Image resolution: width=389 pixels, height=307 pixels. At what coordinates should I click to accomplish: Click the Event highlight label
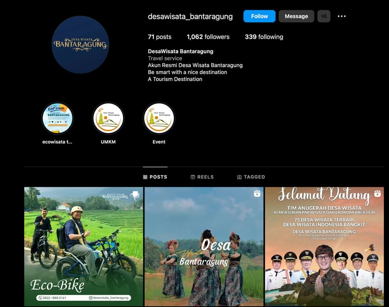(159, 142)
